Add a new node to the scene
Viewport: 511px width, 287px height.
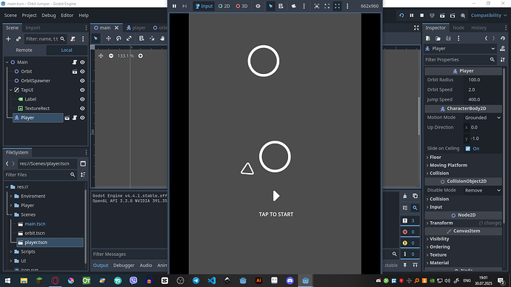click(8, 39)
